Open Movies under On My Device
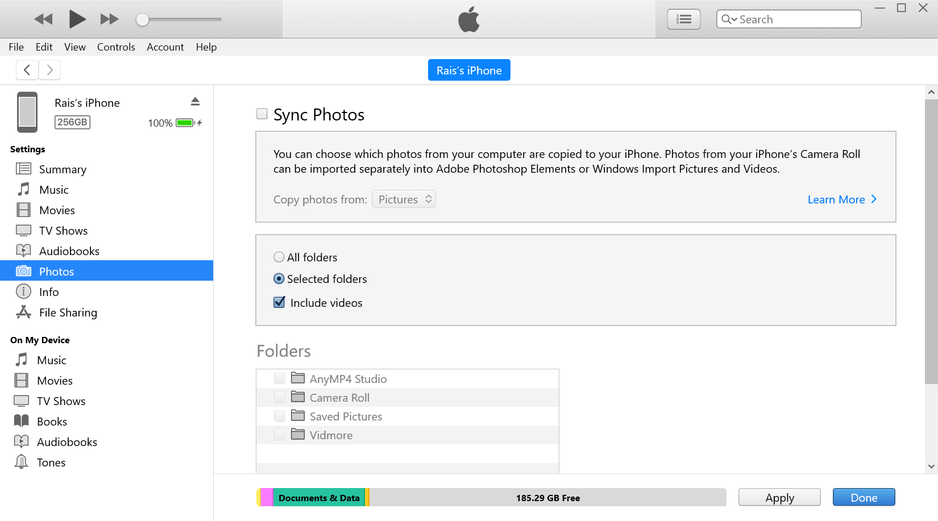Screen dimensions: 938x521 coord(55,381)
